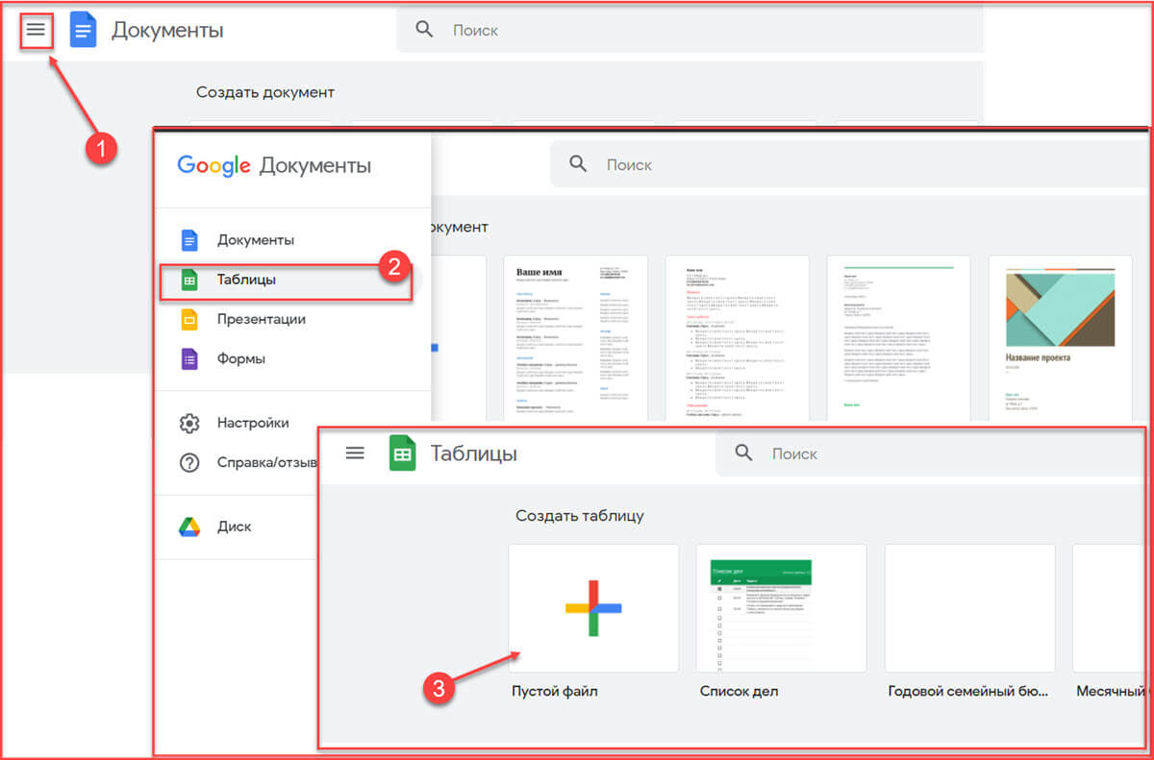Click the Таблицы title beside the Sheets logo
The image size is (1154, 760).
[x=473, y=454]
